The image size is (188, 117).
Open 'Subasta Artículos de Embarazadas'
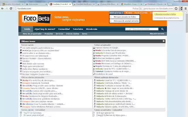click(111, 96)
